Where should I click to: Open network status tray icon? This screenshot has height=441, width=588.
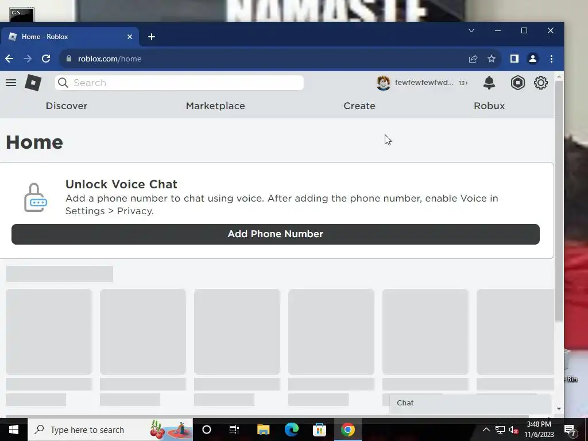500,430
